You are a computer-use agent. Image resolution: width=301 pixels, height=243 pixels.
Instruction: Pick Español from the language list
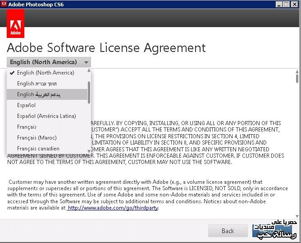point(26,105)
